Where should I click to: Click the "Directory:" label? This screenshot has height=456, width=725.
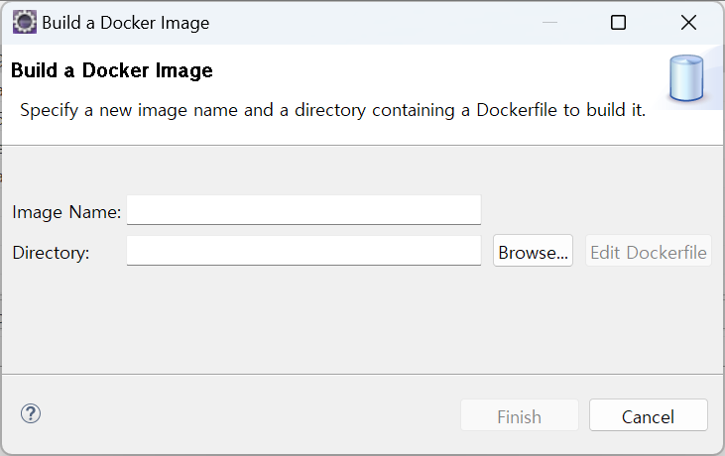click(x=51, y=253)
